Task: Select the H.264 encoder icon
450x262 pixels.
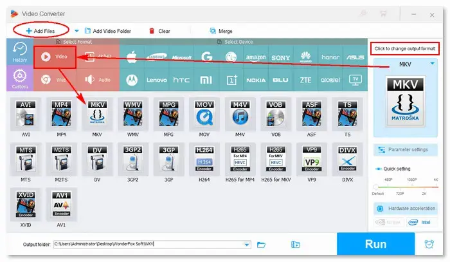Action: click(x=204, y=160)
